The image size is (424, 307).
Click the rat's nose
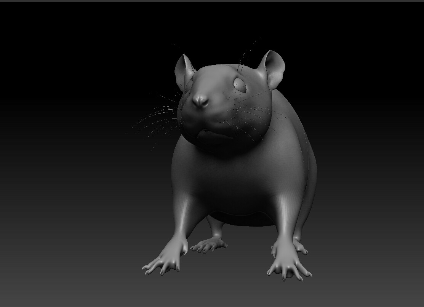[201, 101]
